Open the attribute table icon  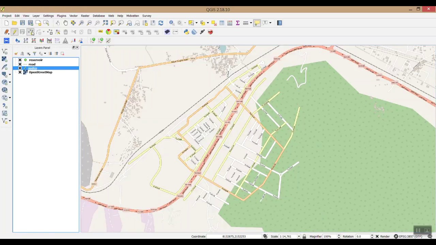222,23
